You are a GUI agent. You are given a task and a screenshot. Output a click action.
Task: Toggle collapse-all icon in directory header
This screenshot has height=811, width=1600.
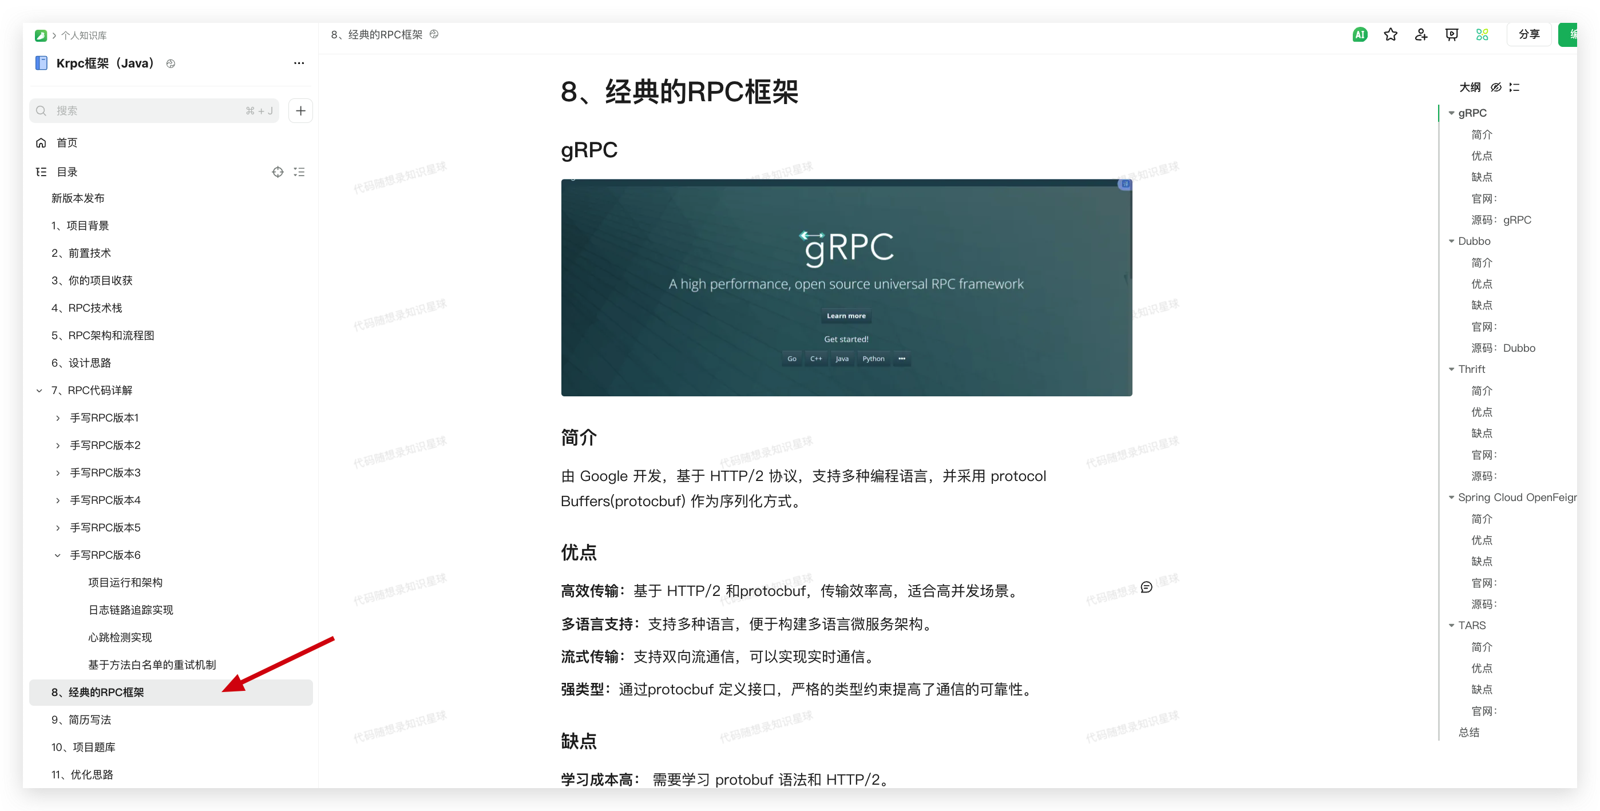pyautogui.click(x=299, y=172)
